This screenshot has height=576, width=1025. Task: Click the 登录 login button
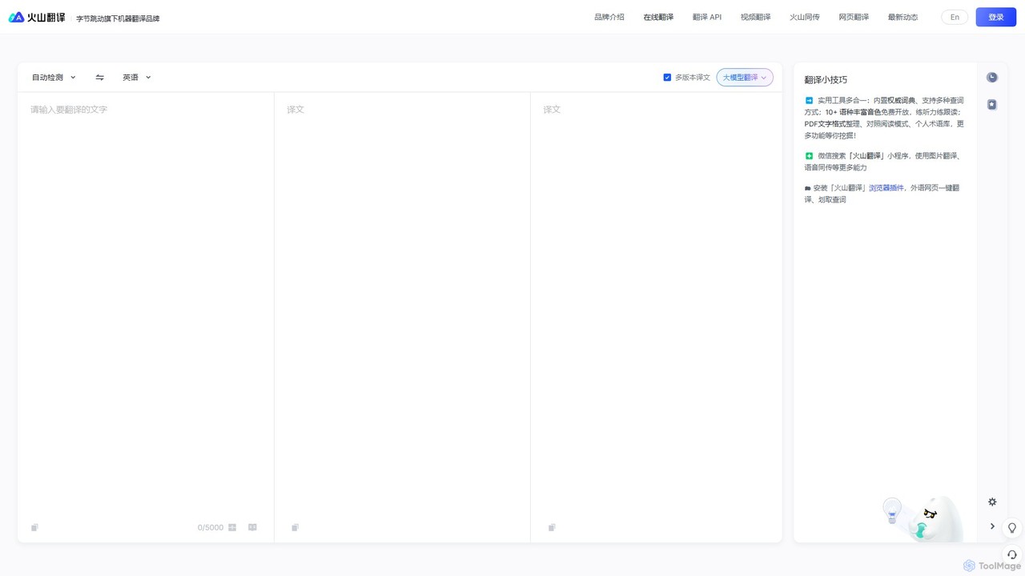pos(996,17)
